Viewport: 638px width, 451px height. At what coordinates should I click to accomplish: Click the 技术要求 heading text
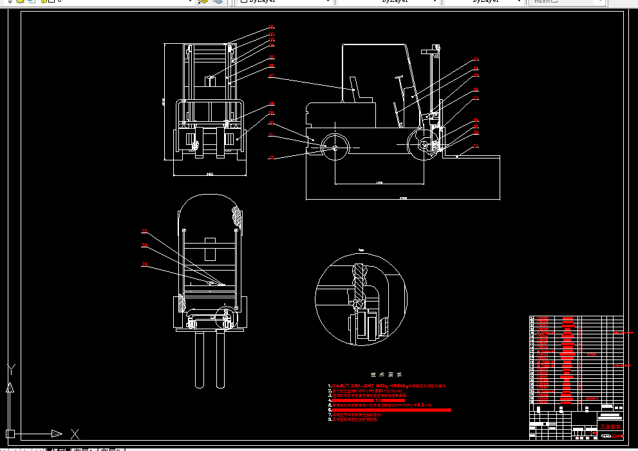coord(386,374)
